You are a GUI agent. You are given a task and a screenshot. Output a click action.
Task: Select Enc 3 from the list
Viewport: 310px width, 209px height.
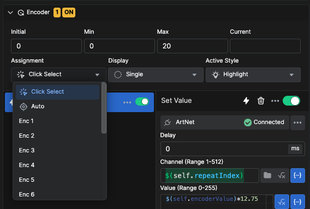(x=57, y=150)
